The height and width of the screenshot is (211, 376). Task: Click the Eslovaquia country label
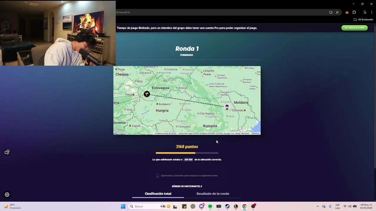(x=160, y=88)
